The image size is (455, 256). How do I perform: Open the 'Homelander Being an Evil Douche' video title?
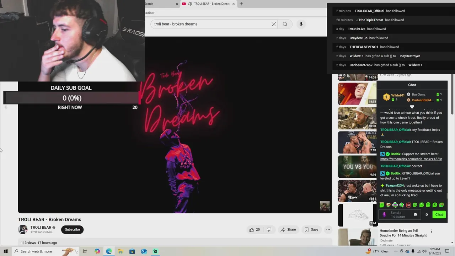click(x=403, y=233)
